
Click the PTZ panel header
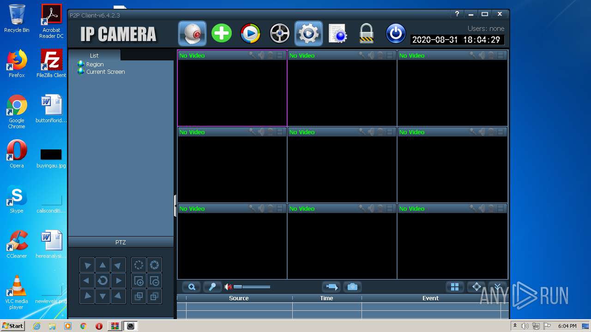tap(121, 242)
